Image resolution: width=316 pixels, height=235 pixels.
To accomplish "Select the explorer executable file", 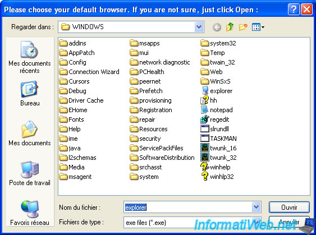I will [x=217, y=91].
